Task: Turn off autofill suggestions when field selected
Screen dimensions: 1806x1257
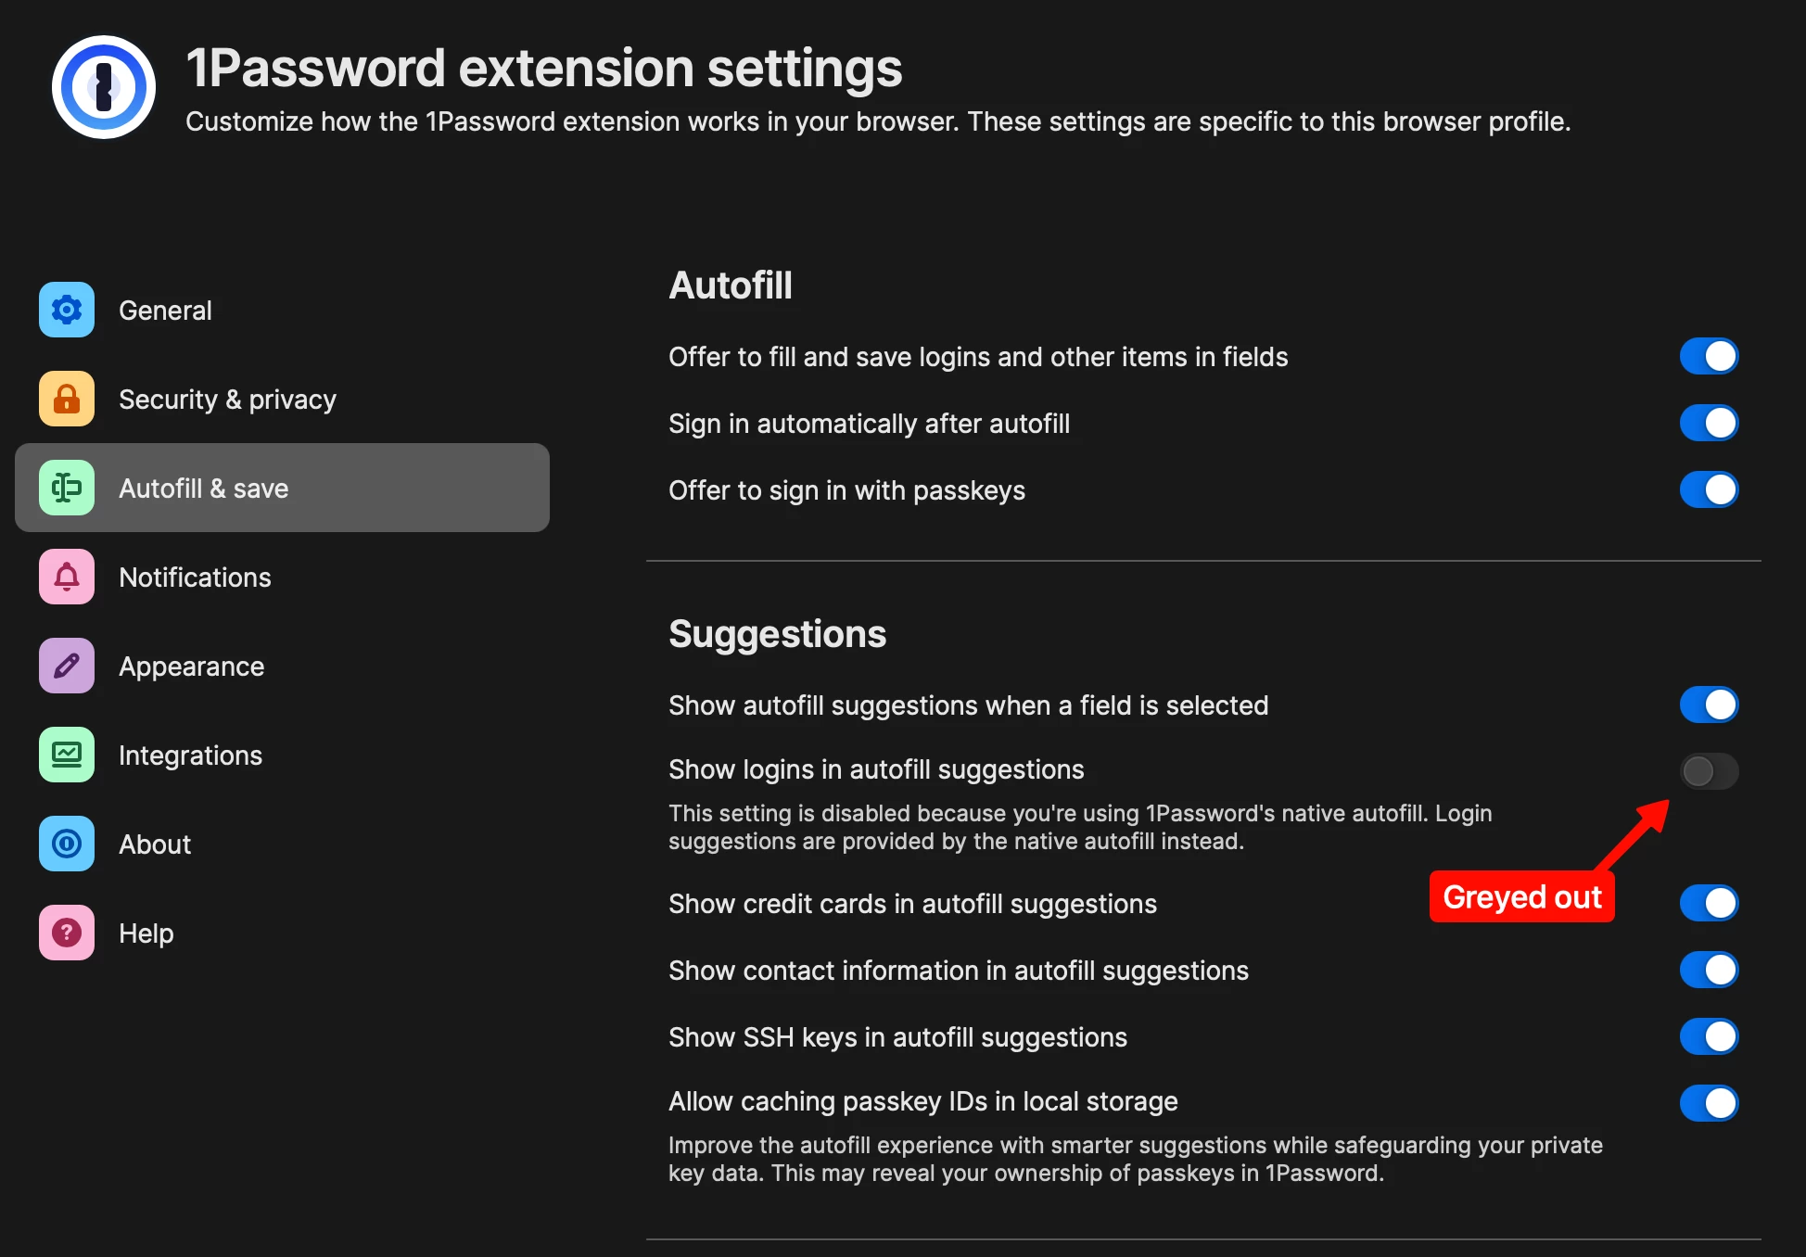Action: [x=1709, y=705]
